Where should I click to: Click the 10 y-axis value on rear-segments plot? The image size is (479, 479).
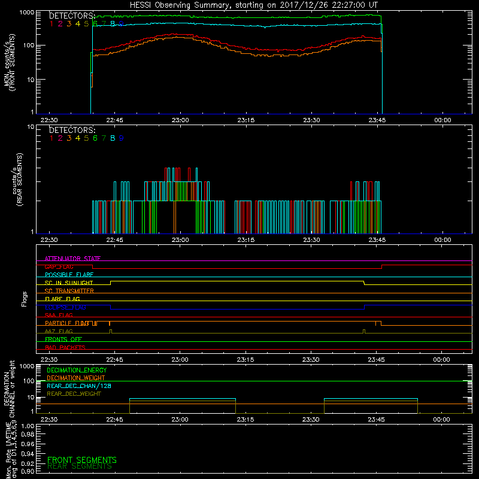(31, 126)
